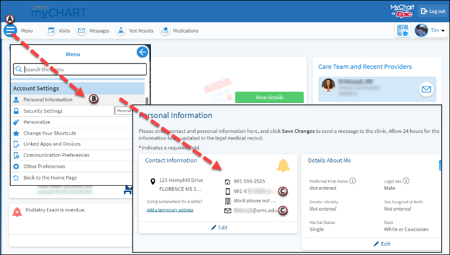Click the Back to Home house icon
The image size is (450, 255).
pos(17,177)
